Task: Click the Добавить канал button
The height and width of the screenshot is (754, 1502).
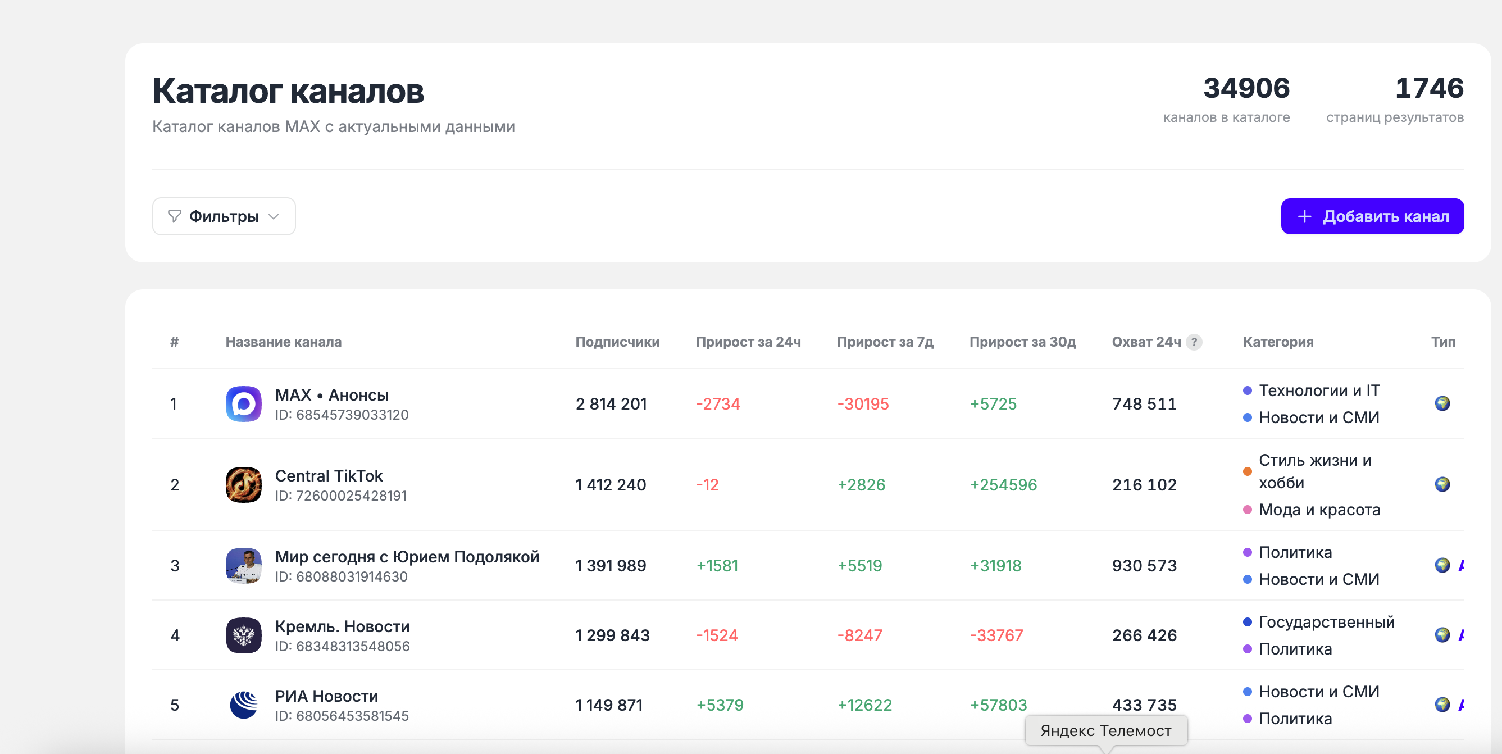Action: coord(1372,216)
